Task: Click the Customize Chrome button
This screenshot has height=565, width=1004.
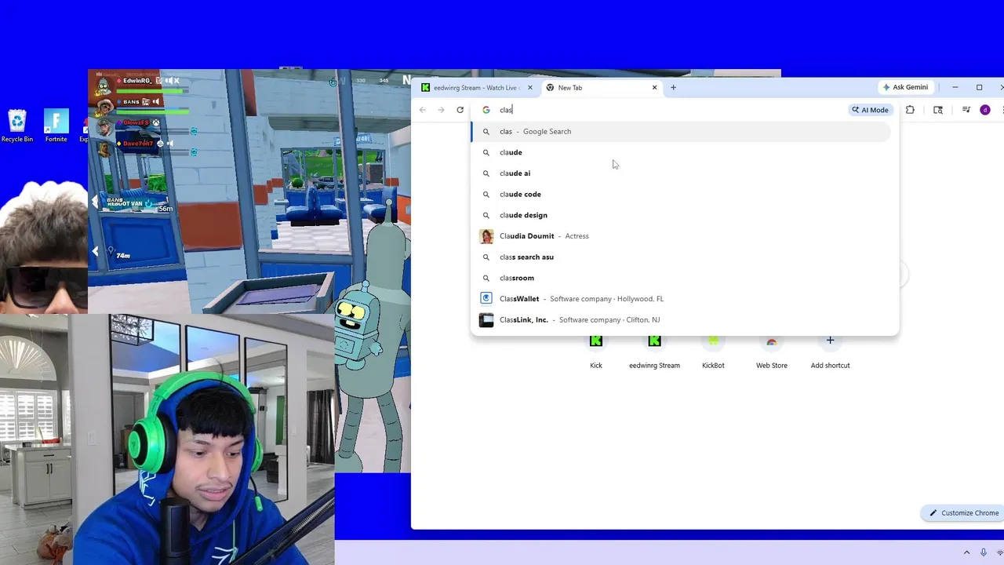Action: pyautogui.click(x=963, y=513)
